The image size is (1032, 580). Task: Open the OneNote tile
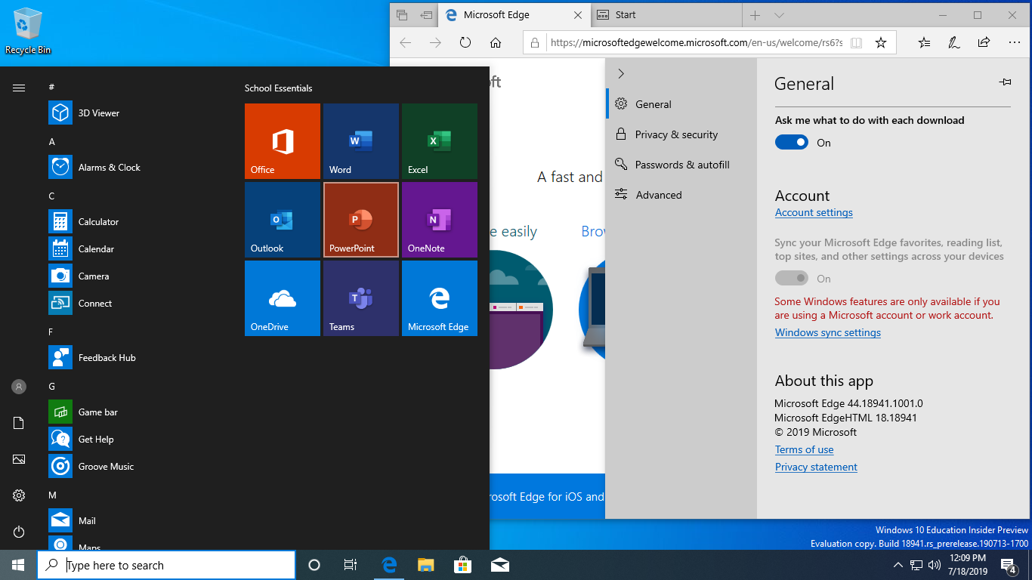click(440, 220)
